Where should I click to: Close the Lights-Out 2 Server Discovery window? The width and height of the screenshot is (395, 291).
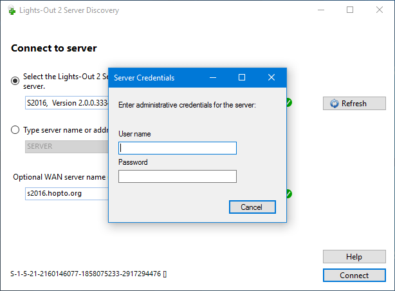380,10
